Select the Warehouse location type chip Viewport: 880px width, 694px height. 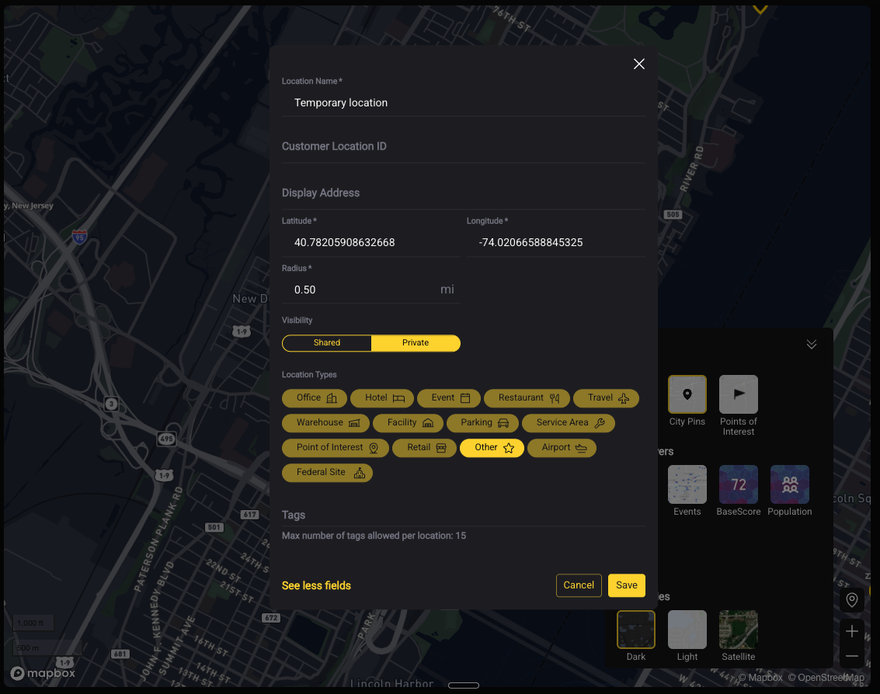[325, 422]
